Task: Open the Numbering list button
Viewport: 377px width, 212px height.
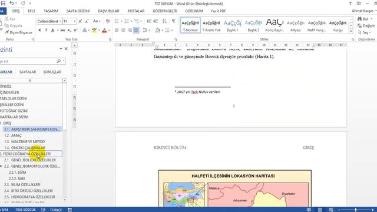Action: coord(128,21)
